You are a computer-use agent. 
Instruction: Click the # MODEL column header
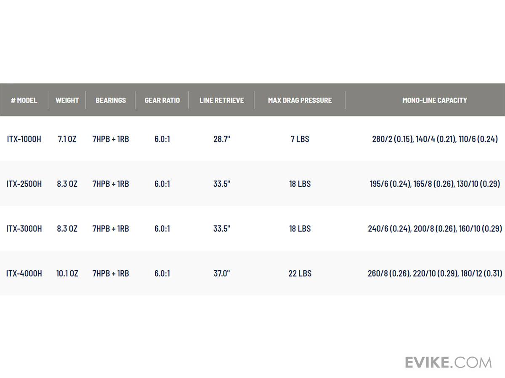(x=24, y=100)
